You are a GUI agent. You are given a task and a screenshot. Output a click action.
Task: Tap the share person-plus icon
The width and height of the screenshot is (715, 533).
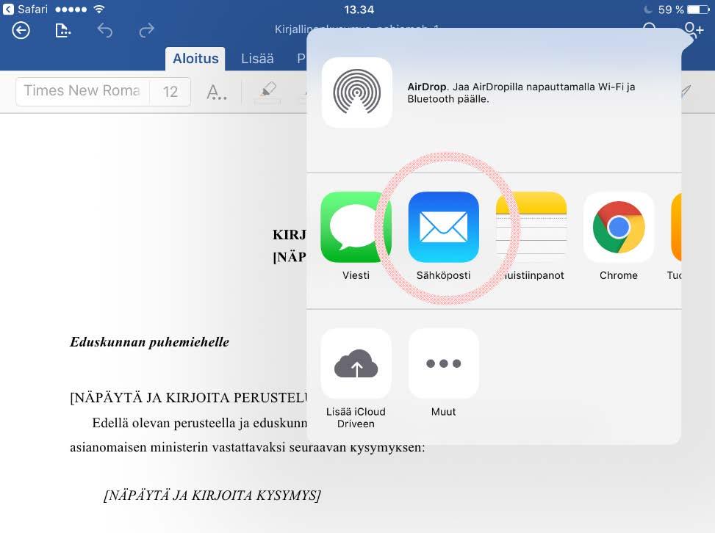(x=694, y=31)
